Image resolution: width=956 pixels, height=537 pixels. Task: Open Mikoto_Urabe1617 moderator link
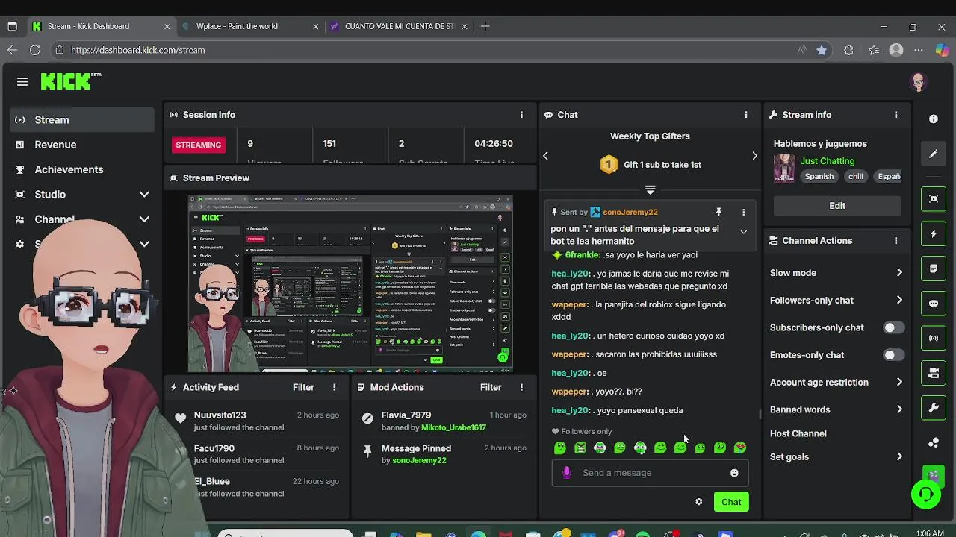coord(453,427)
